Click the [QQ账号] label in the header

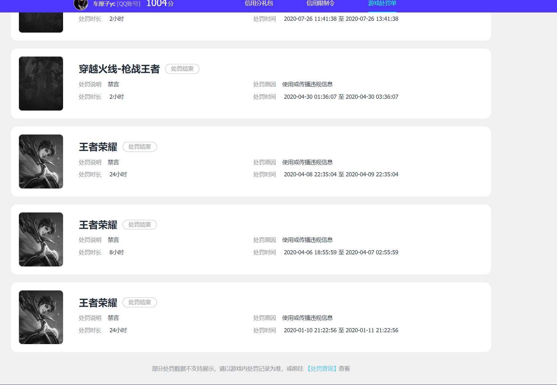129,4
